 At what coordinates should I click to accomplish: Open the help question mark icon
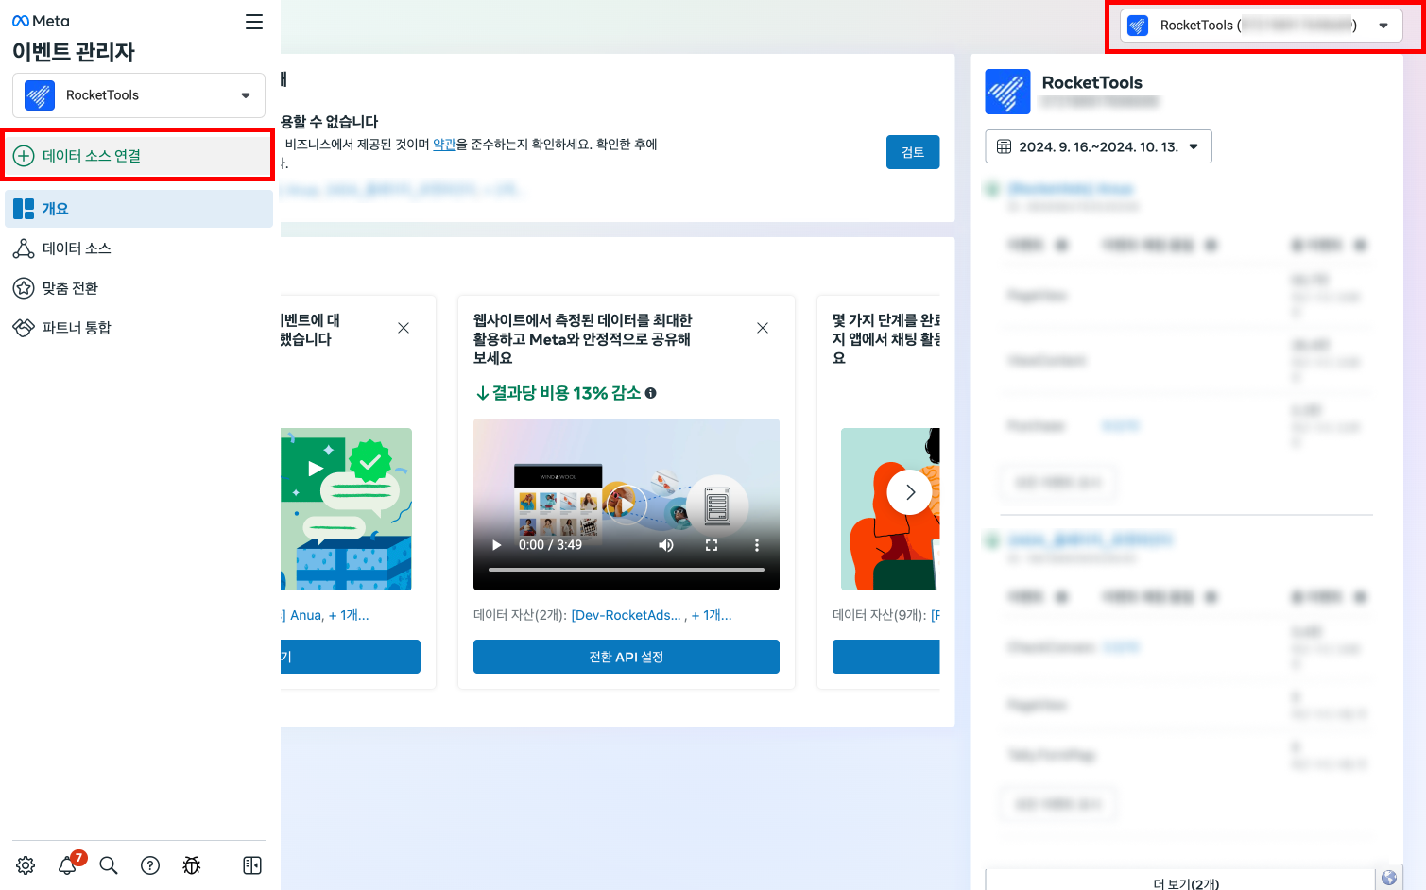tap(150, 865)
